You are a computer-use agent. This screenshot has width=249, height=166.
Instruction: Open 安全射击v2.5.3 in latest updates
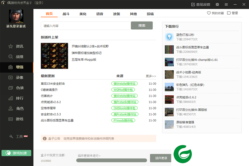(x=51, y=114)
